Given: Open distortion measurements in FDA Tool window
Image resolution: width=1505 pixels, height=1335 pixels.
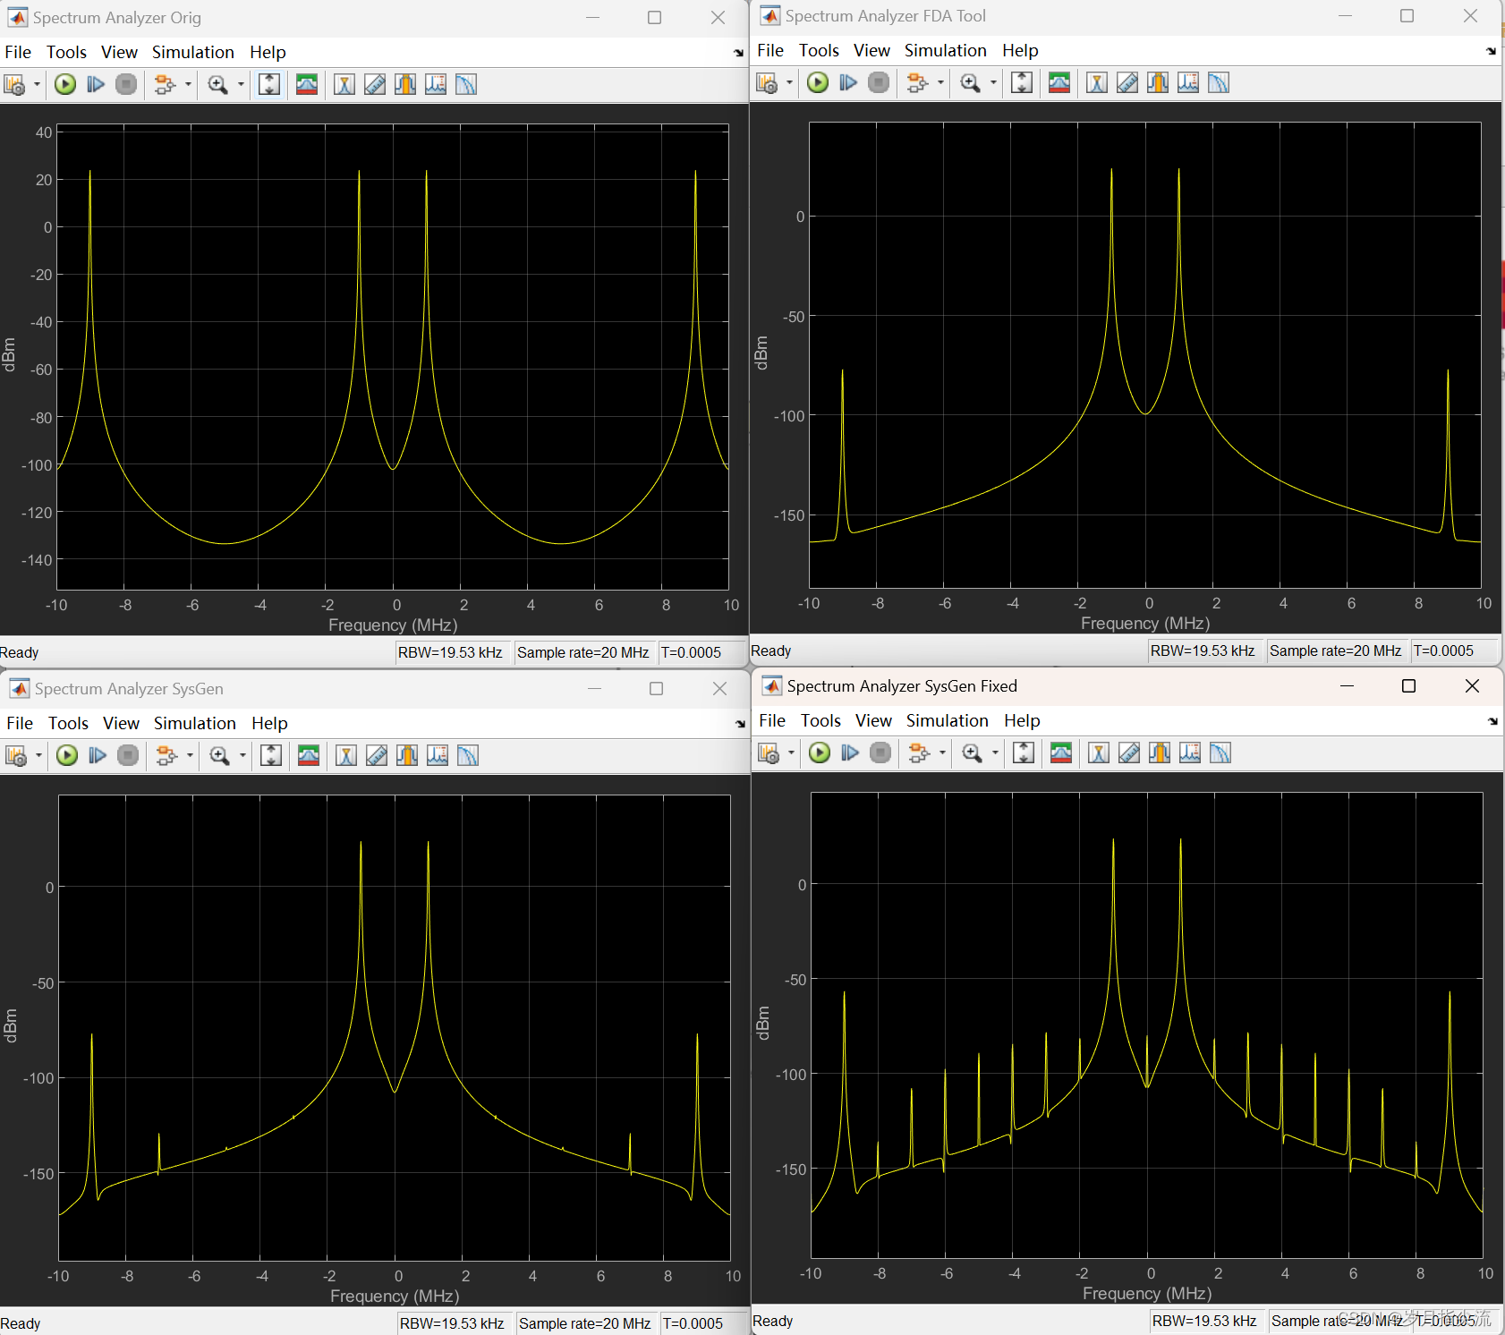Looking at the screenshot, I should pos(1188,82).
